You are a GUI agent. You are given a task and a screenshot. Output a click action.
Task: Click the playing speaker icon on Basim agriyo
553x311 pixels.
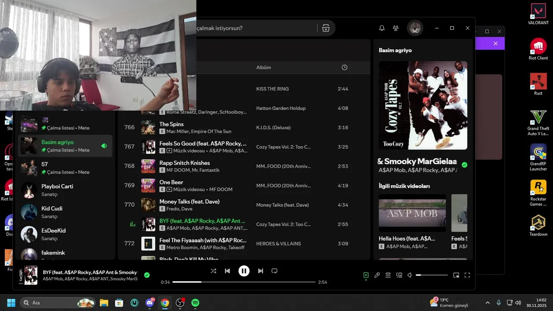104,146
